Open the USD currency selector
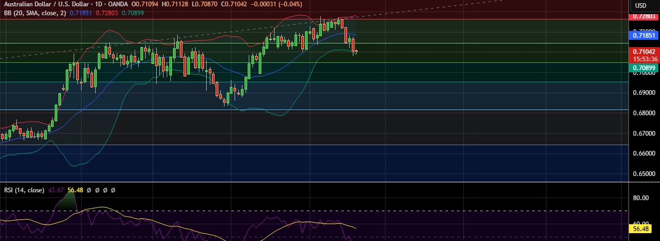The image size is (660, 241). (x=641, y=6)
